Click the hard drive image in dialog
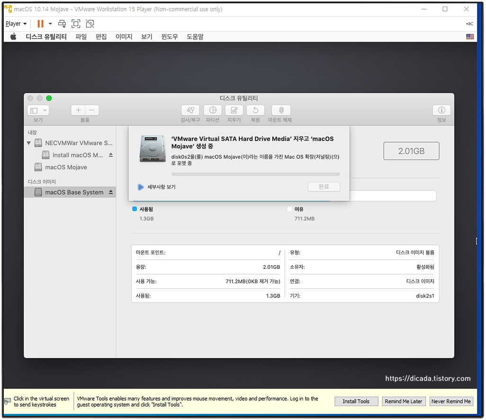The width and height of the screenshot is (486, 420). coord(153,149)
